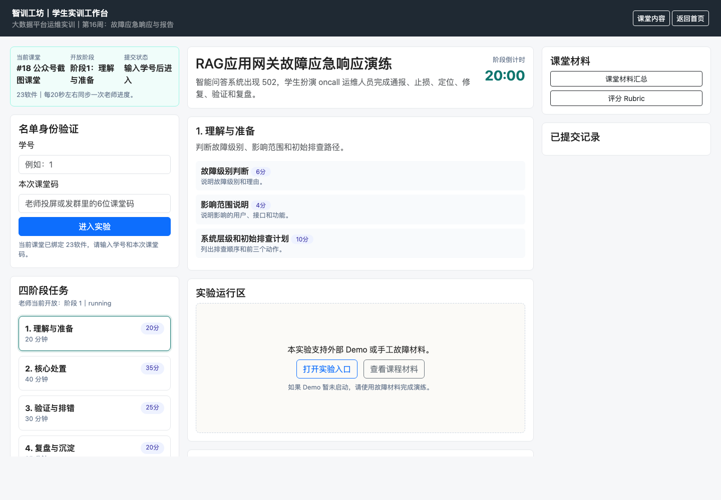The image size is (721, 500).
Task: Click the 输入学号后进入 status text
Action: 148,74
